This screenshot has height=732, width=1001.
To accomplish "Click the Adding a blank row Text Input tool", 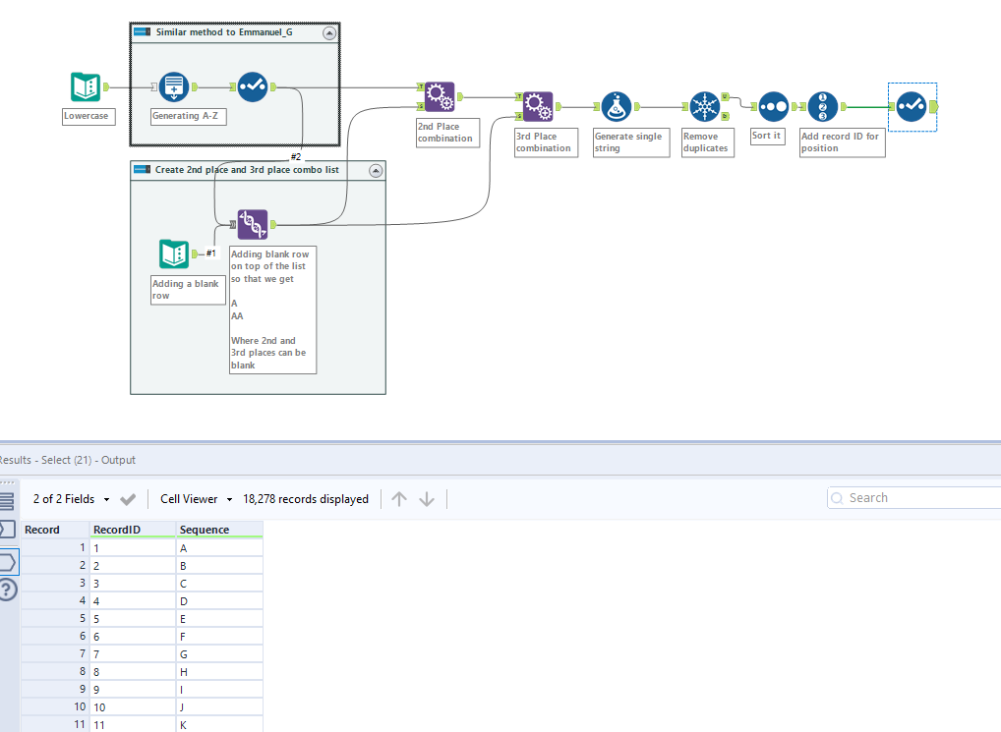I will pyautogui.click(x=174, y=253).
